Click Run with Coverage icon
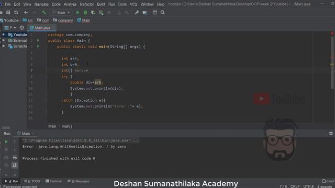The image size is (335, 188). tap(93, 13)
